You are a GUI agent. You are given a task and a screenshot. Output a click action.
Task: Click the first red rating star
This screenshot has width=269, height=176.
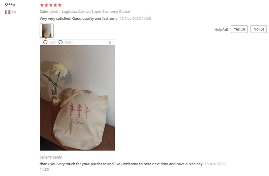42,5
